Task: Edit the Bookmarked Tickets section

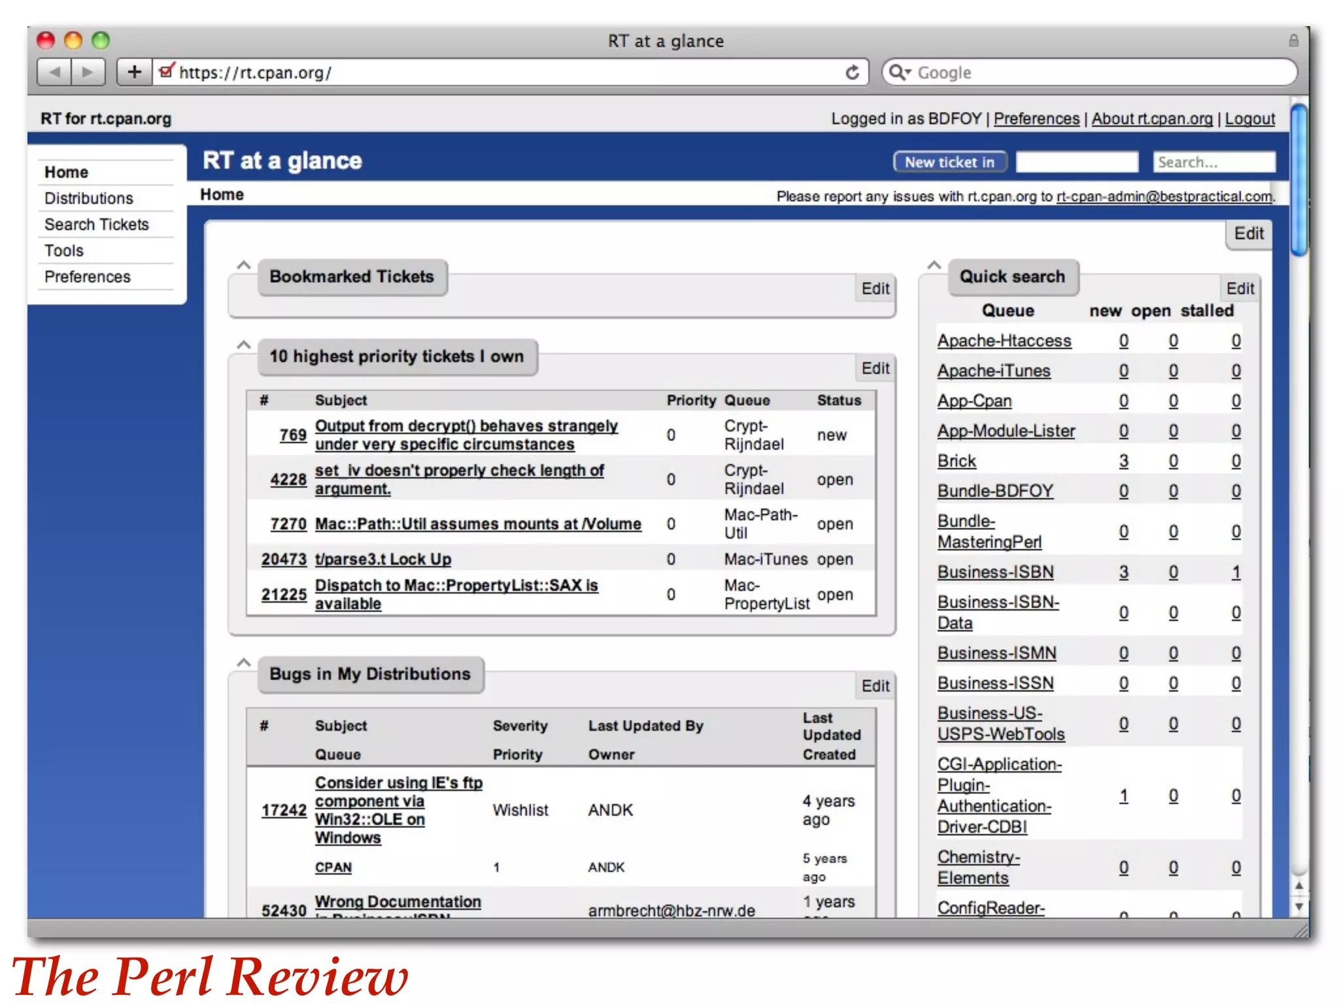Action: click(875, 288)
